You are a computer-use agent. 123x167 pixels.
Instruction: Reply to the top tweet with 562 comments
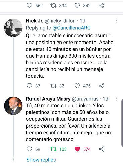coord(29,6)
